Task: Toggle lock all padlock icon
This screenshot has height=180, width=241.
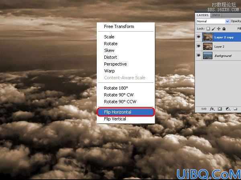Action: pos(224,29)
